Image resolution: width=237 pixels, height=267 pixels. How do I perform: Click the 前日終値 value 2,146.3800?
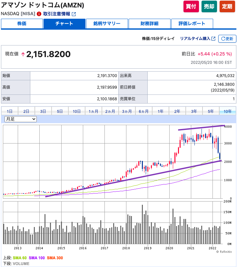click(224, 84)
